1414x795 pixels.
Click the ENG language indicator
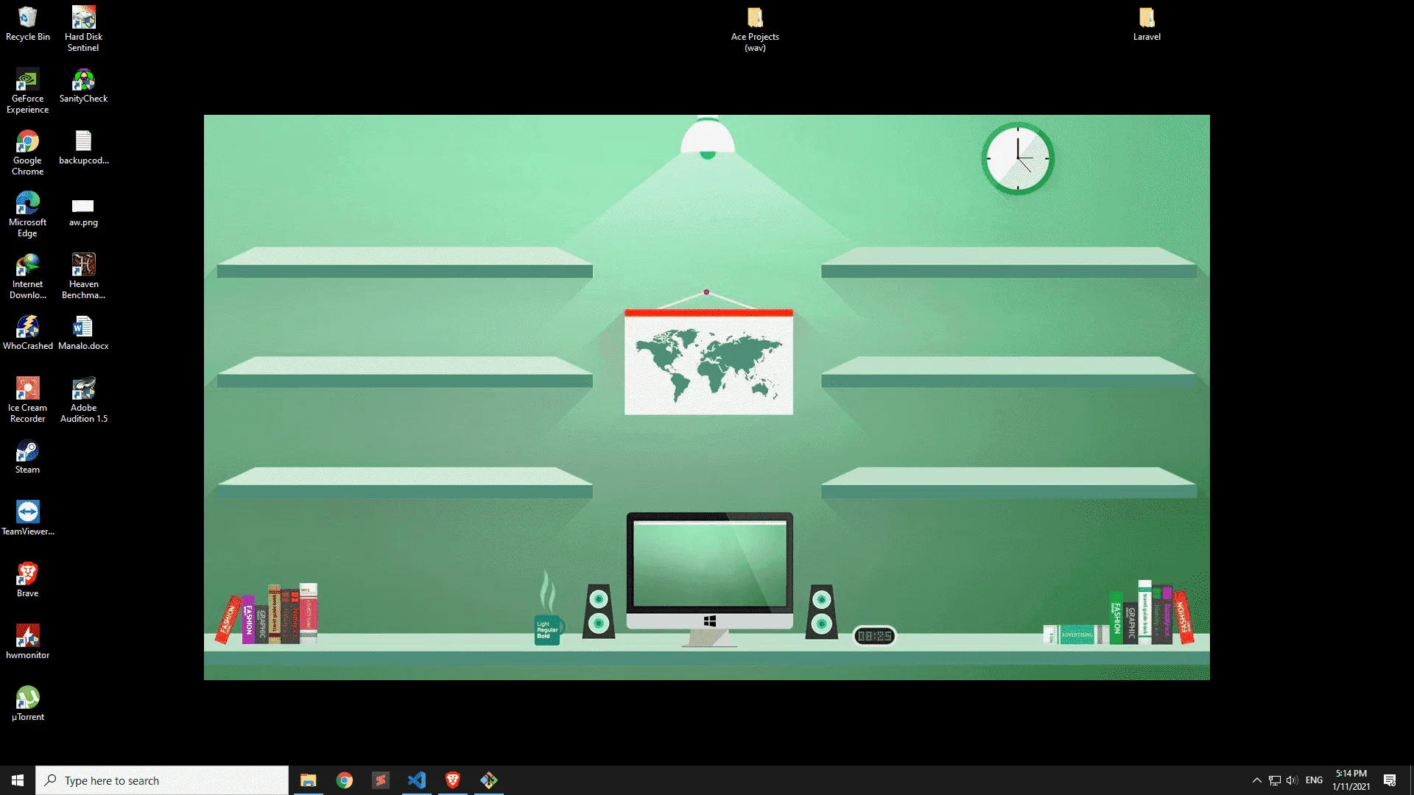point(1314,780)
